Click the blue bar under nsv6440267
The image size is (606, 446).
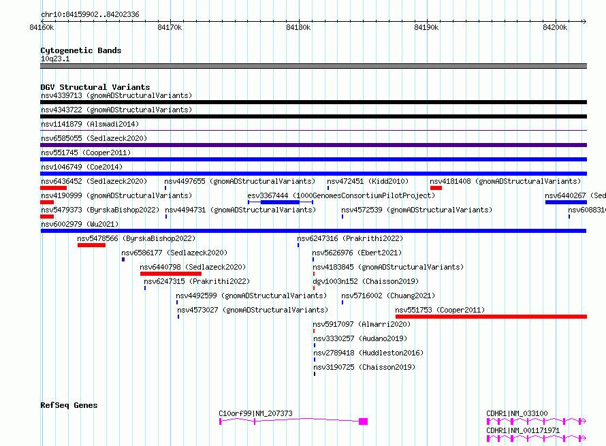pyautogui.click(x=567, y=202)
